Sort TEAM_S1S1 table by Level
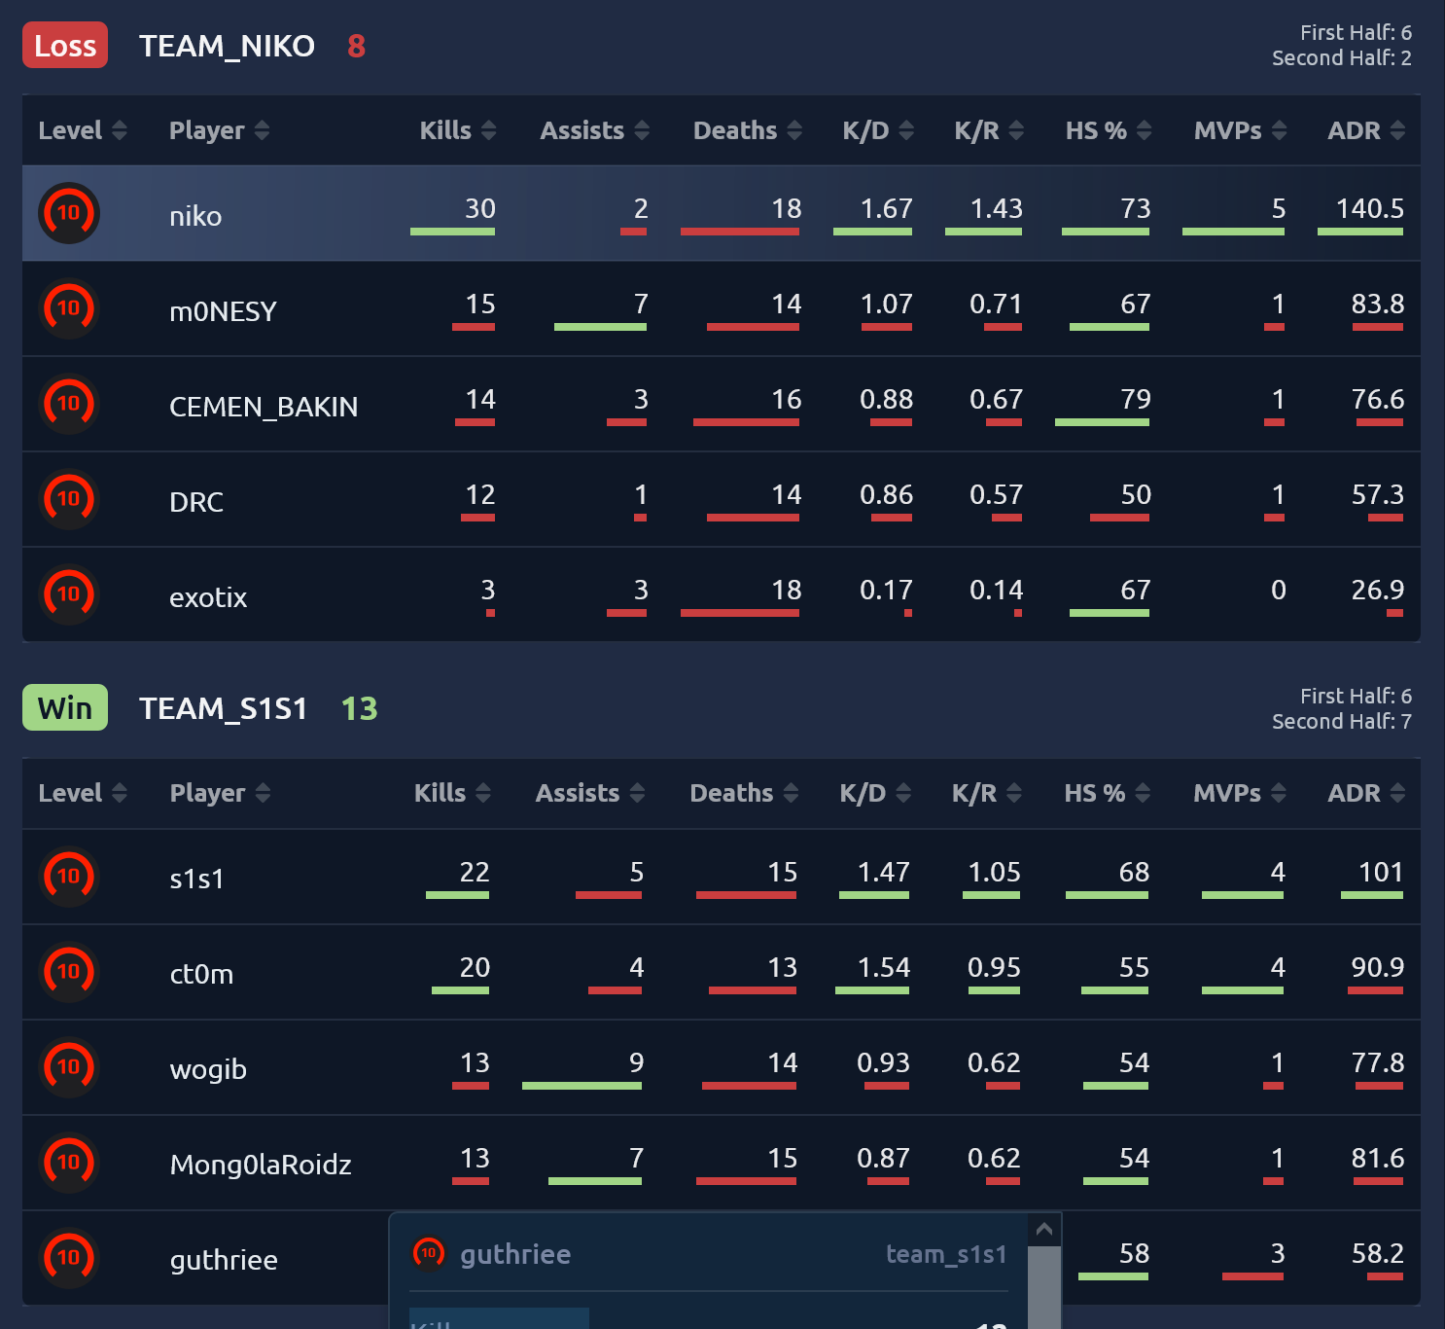The height and width of the screenshot is (1329, 1445). pyautogui.click(x=83, y=793)
